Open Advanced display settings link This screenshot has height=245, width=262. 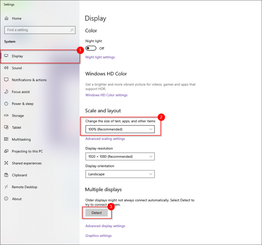pyautogui.click(x=105, y=226)
